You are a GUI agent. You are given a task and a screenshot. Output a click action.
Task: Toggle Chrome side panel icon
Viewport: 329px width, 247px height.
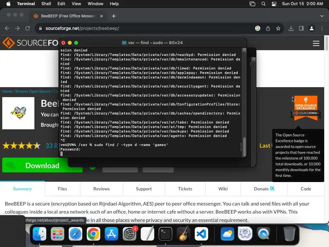[301, 28]
